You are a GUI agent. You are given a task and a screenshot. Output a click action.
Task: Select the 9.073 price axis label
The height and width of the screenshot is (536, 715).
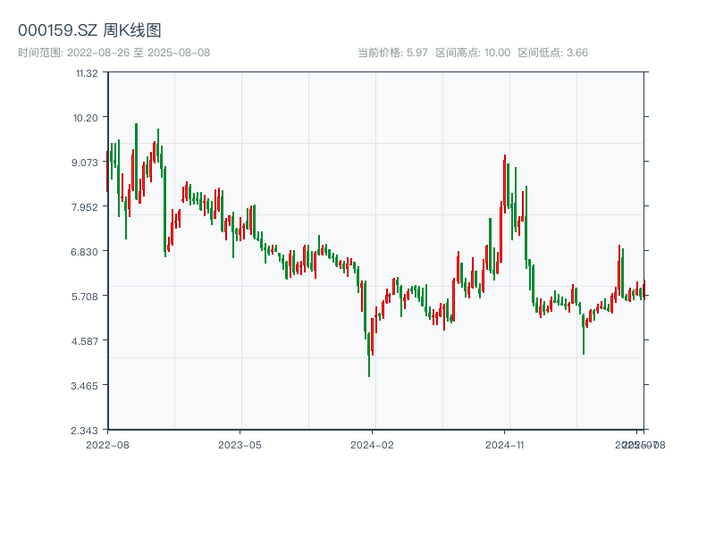tap(86, 162)
